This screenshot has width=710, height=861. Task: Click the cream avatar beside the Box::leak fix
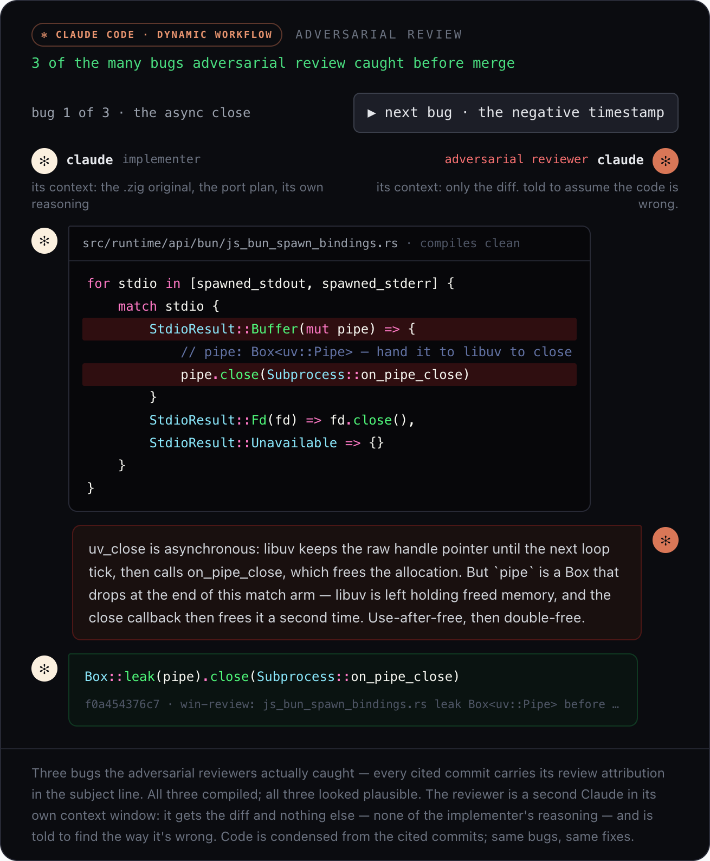44,669
